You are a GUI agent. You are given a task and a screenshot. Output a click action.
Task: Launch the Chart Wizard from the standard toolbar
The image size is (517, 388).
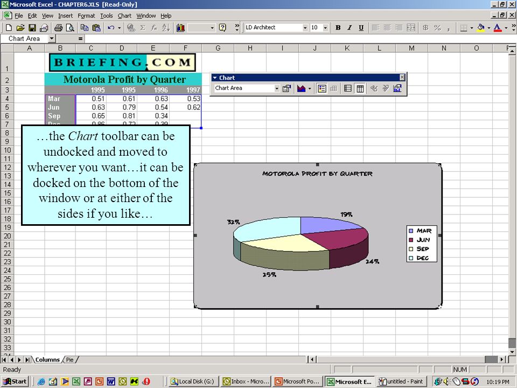click(180, 27)
